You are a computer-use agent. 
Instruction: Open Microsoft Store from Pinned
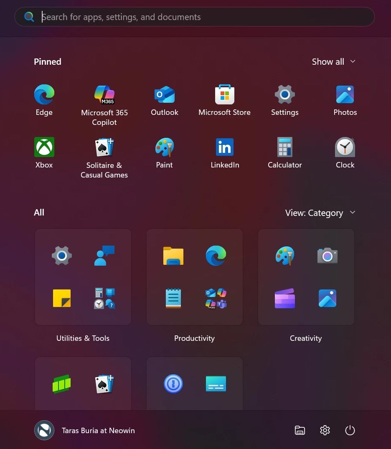click(x=225, y=100)
